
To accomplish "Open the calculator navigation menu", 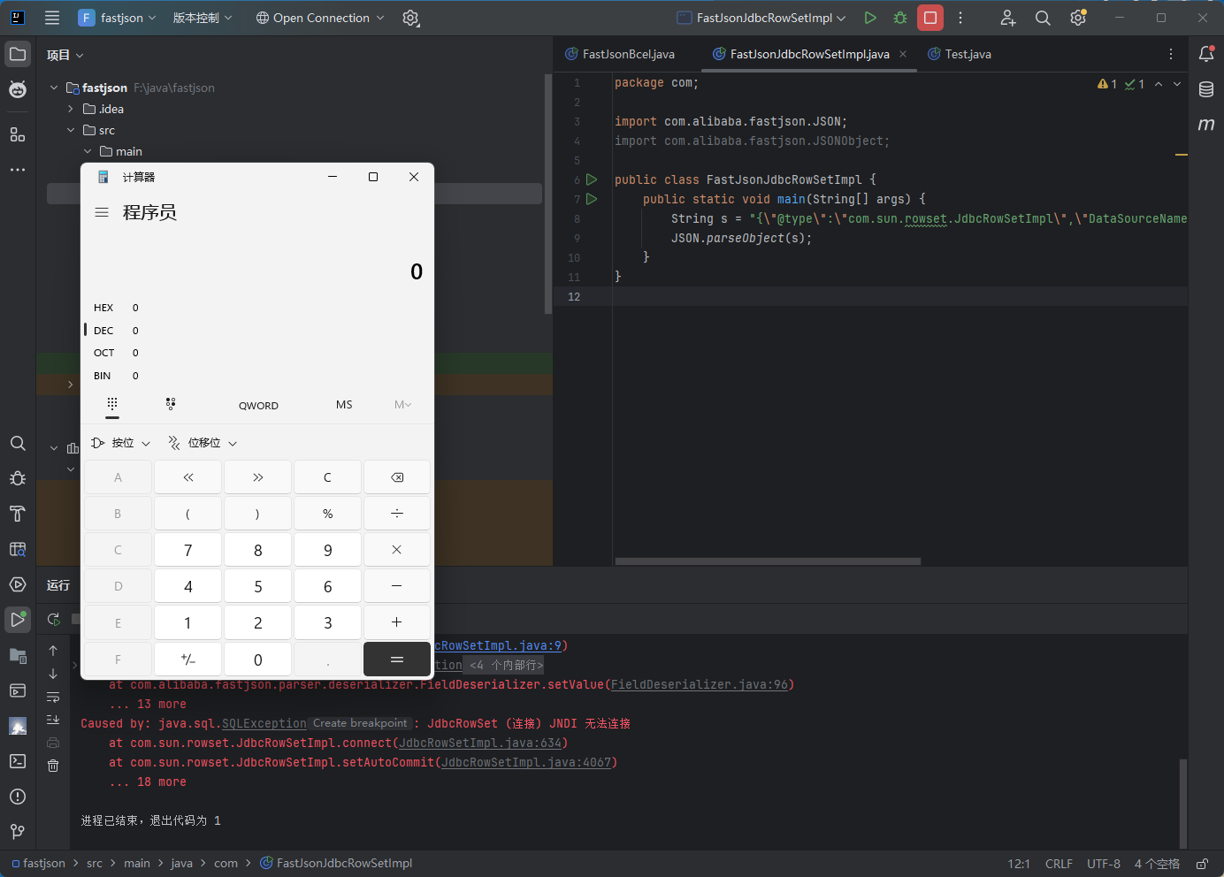I will pyautogui.click(x=102, y=212).
